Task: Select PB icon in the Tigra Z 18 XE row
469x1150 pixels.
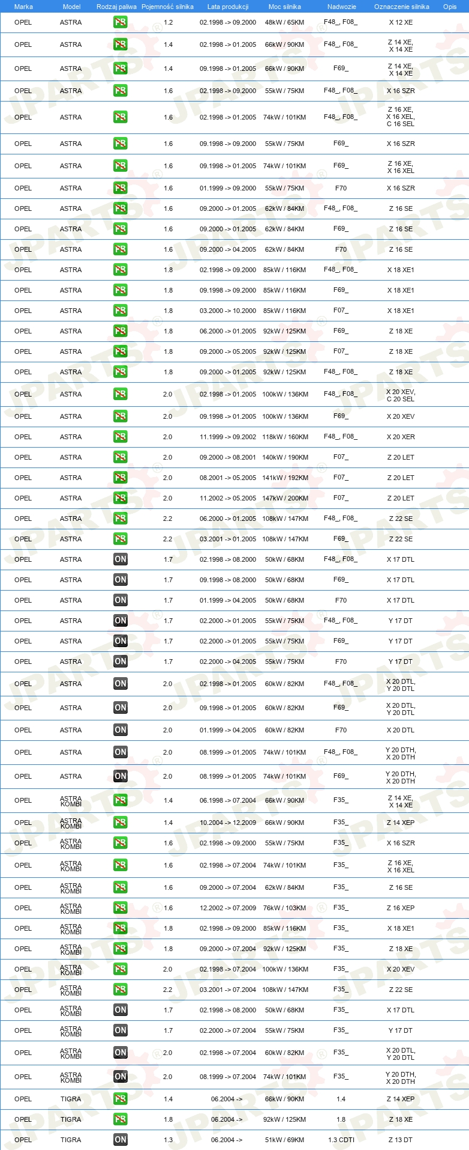Action: pos(121,1119)
